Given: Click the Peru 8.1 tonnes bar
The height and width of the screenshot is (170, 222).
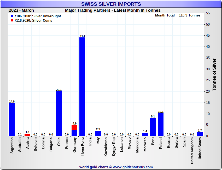Looking at the screenshot, I should 153,127.
